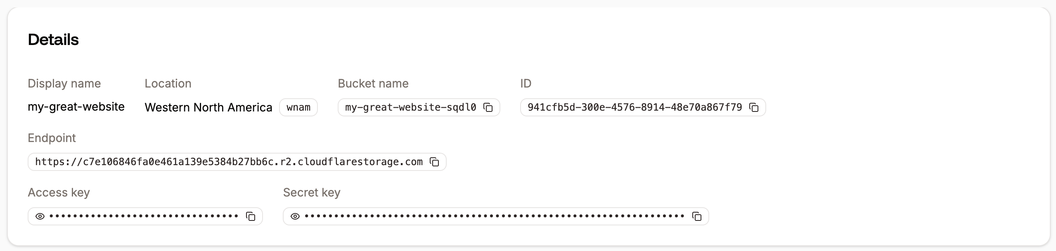Click the wnam location badge
This screenshot has height=251, width=1056.
pyautogui.click(x=298, y=107)
